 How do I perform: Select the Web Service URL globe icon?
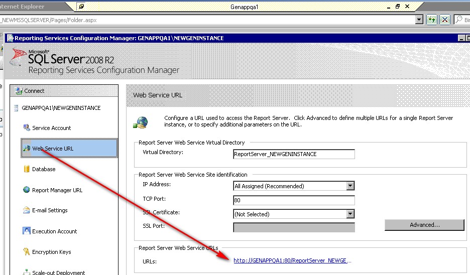27,148
